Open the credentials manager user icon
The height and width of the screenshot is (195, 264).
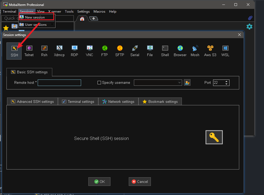click(187, 82)
